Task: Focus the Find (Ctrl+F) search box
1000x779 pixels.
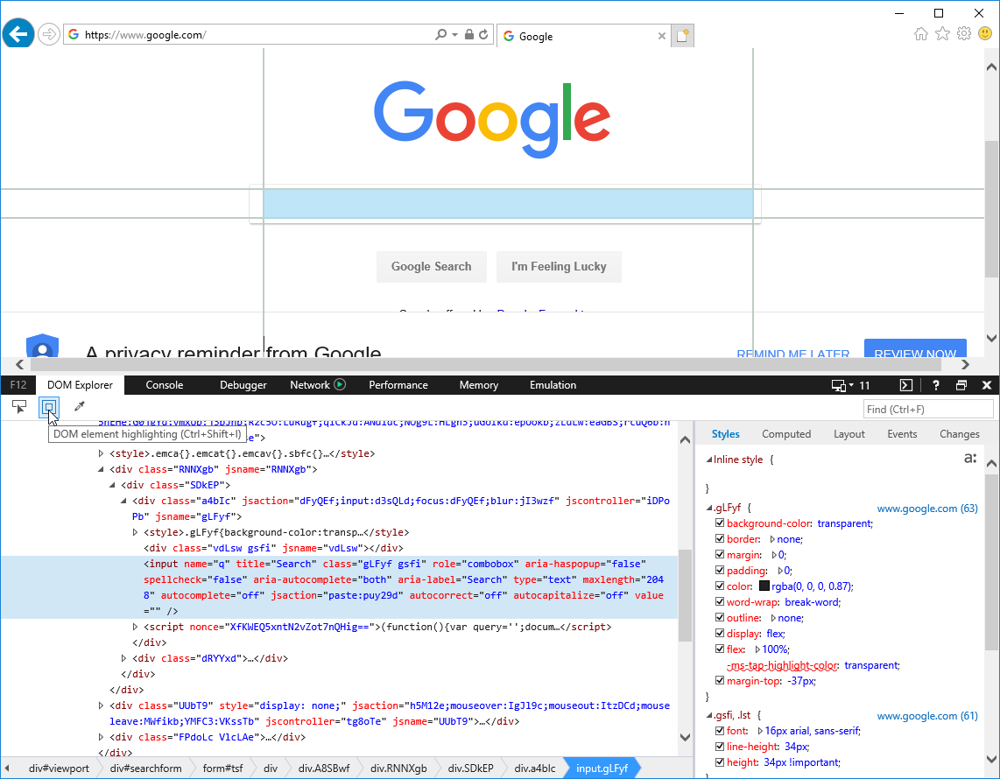Action: click(928, 410)
